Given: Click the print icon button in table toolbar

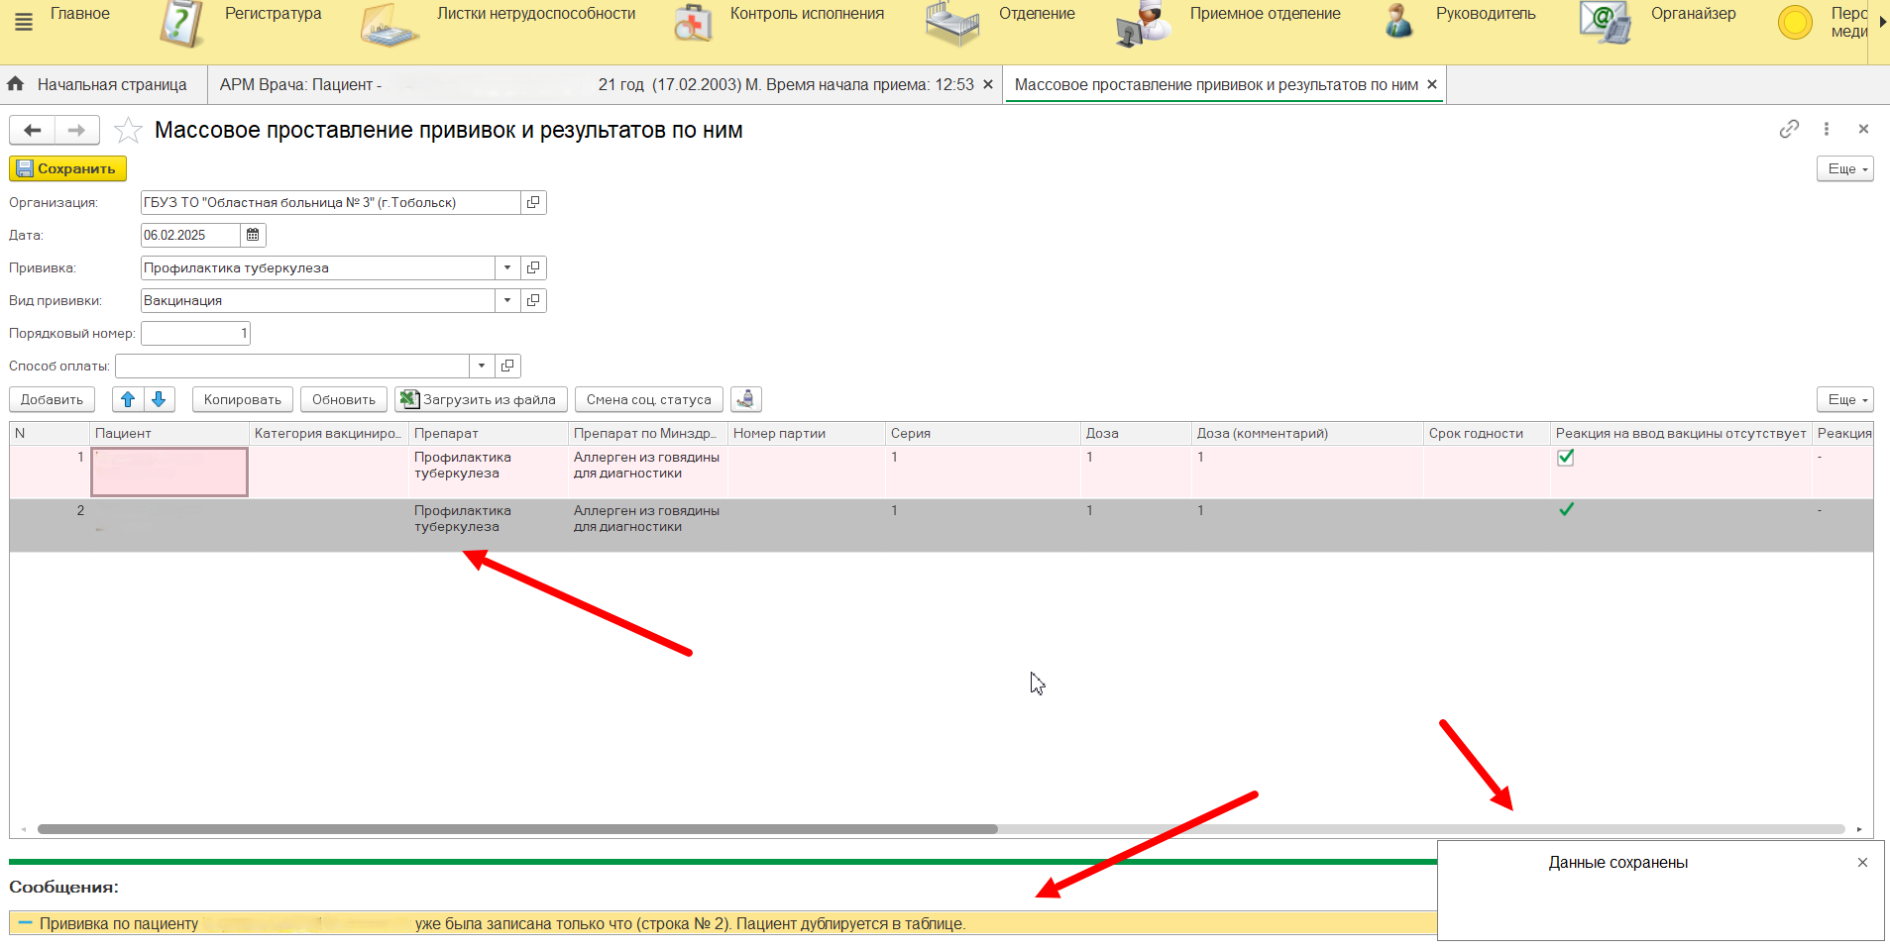Looking at the screenshot, I should (x=745, y=399).
